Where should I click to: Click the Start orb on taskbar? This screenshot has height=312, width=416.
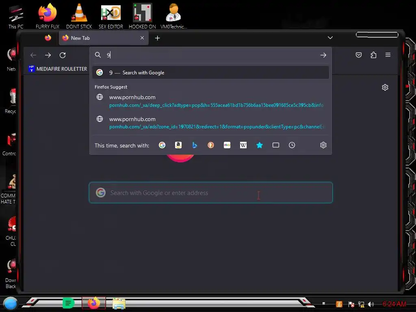(10, 303)
